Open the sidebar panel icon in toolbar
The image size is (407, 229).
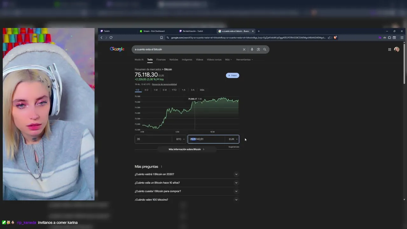394,38
